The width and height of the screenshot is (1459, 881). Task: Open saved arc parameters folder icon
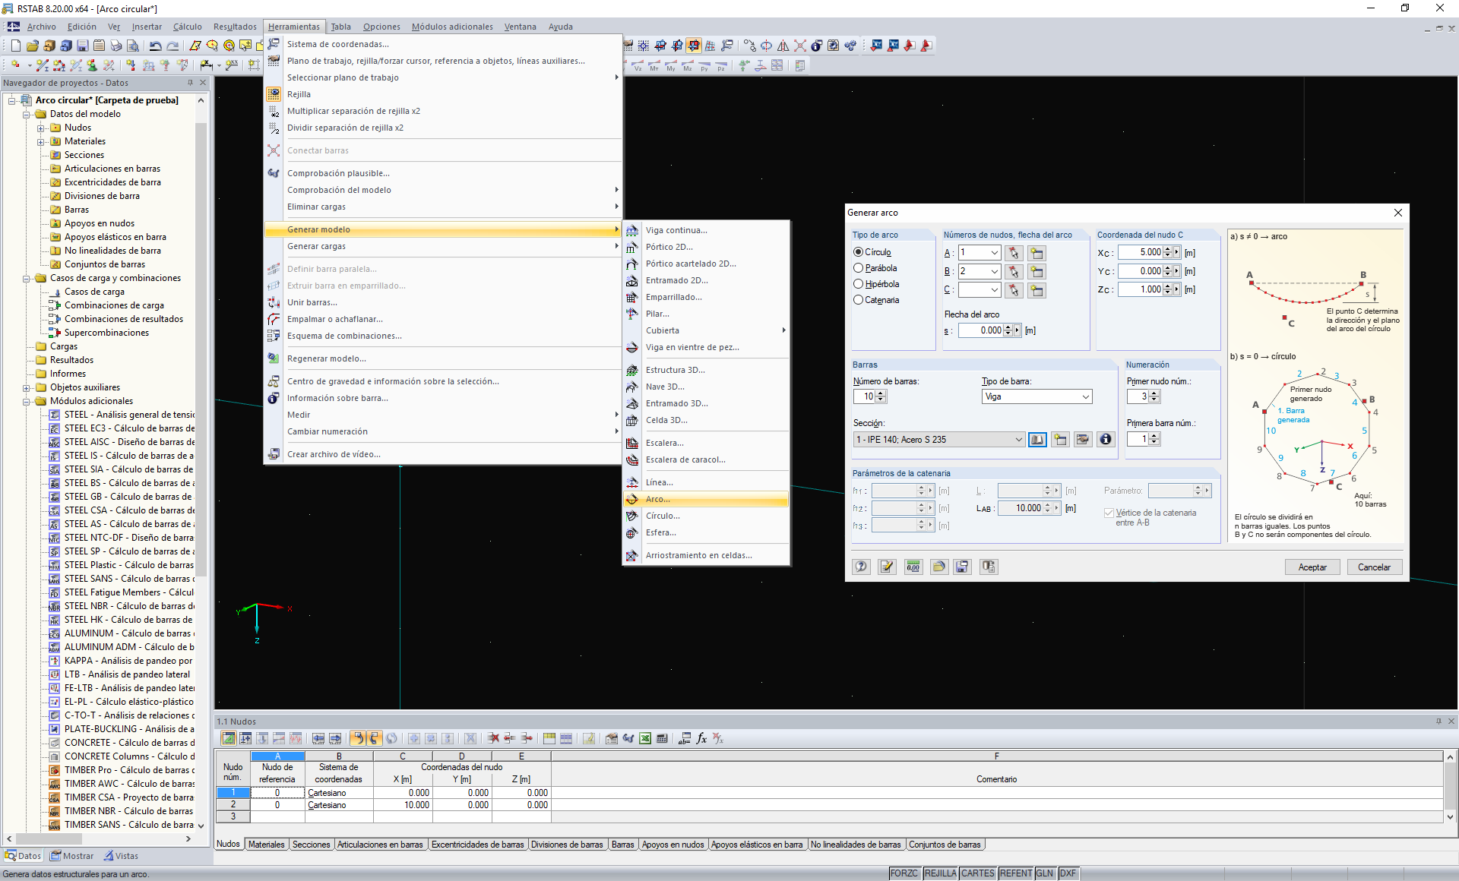pos(939,567)
